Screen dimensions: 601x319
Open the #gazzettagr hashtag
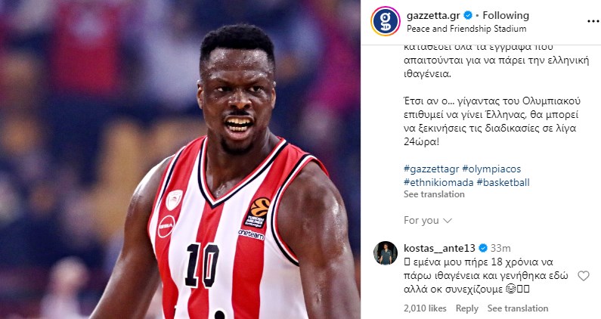point(431,169)
